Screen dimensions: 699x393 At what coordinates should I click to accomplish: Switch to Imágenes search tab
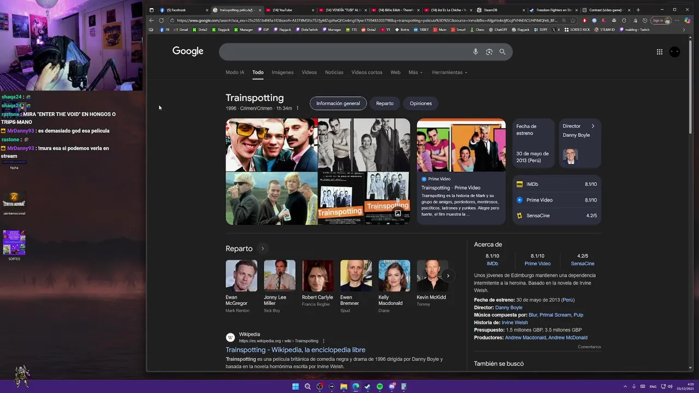[x=282, y=72]
